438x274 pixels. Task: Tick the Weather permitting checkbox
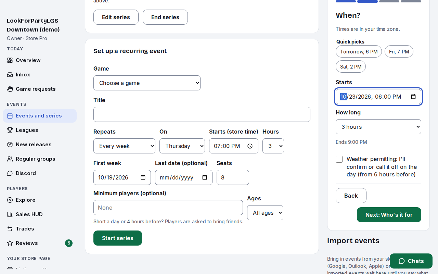[x=339, y=159]
